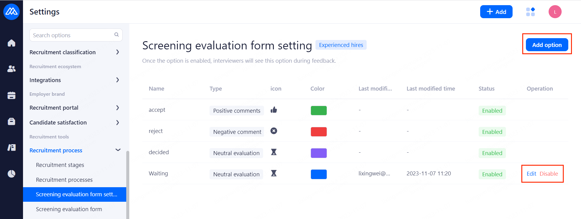Disable the Waiting option
The width and height of the screenshot is (581, 219).
549,174
